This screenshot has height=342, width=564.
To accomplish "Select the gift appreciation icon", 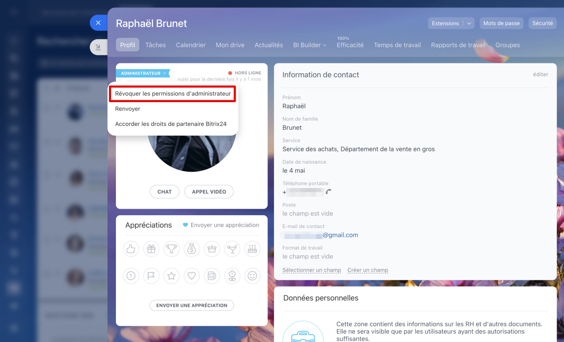I will [x=151, y=249].
